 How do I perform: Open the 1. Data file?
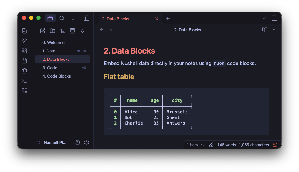pyautogui.click(x=62, y=51)
